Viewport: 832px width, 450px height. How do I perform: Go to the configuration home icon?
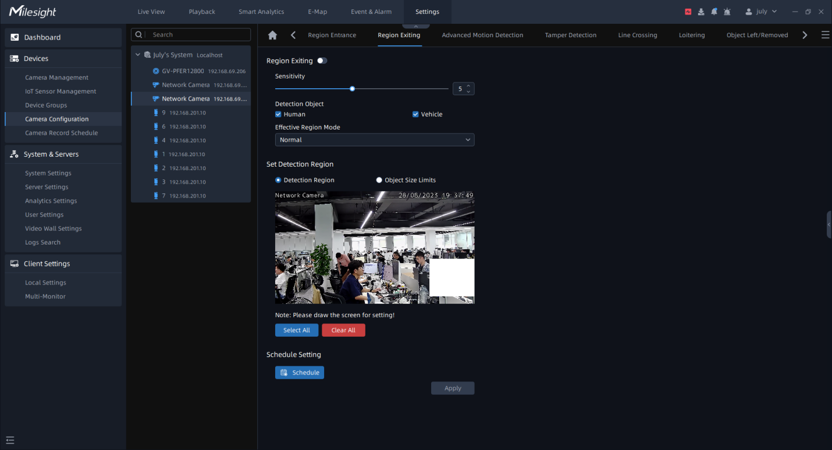click(272, 35)
